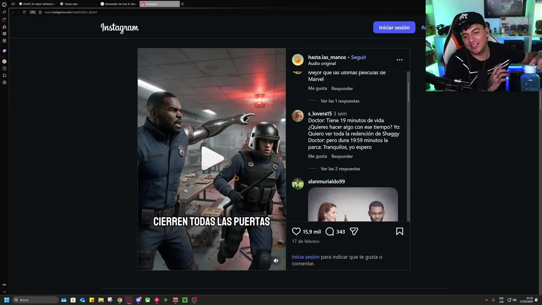Switch to the Perfil El mejor software tab
Viewport: 542px width, 305px height.
36,4
